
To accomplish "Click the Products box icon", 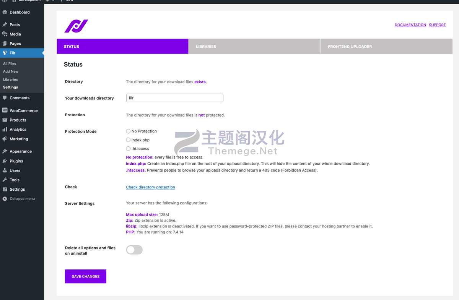I will tap(5, 120).
